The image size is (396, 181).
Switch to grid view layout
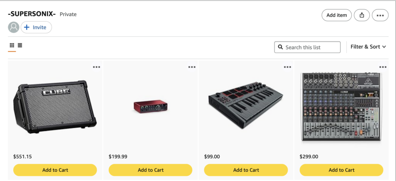[x=12, y=46]
